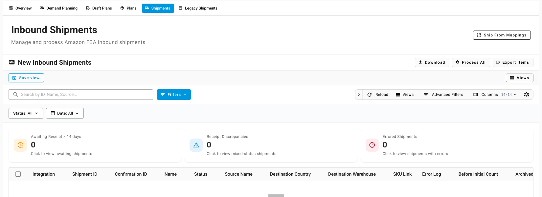This screenshot has height=197, width=542.
Task: Toggle select-all rows checkbox
Action: 18,174
